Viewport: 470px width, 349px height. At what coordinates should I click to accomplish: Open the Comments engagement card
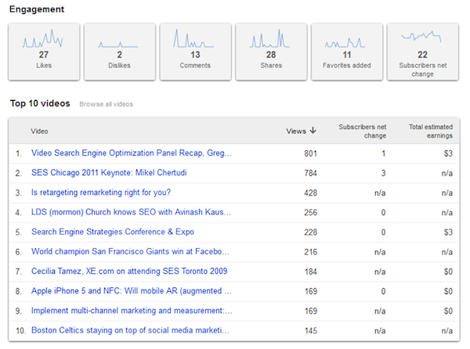pos(195,52)
